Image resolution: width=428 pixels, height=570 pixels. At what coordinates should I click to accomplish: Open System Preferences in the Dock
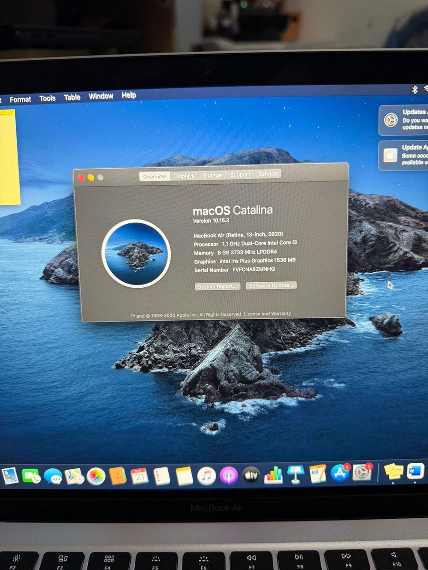[x=362, y=472]
